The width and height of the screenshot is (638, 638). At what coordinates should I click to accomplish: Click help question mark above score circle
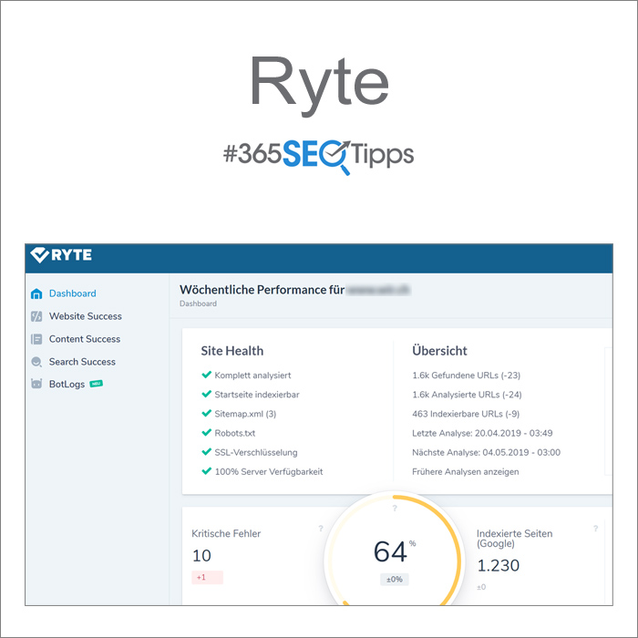395,508
